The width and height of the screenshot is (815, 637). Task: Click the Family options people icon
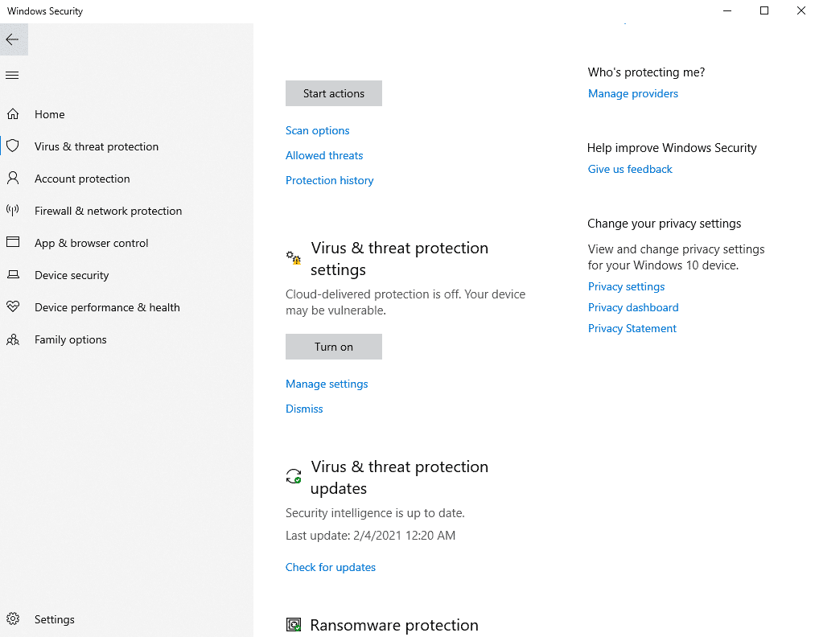[x=13, y=339]
